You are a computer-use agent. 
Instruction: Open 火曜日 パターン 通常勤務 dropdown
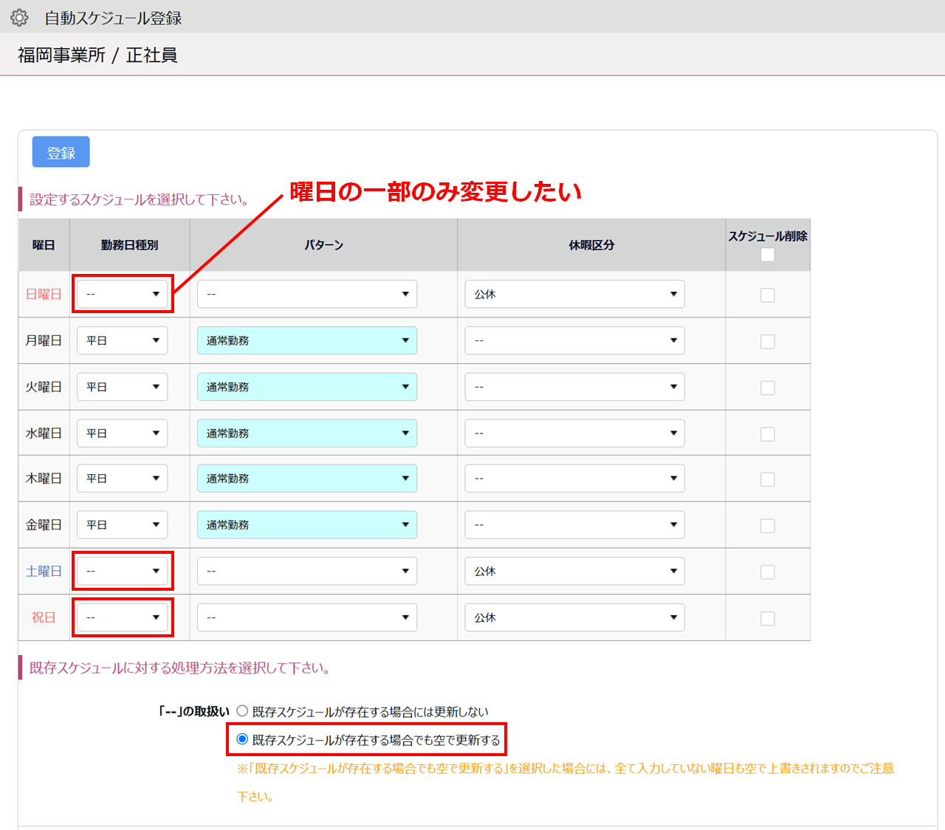(x=307, y=387)
